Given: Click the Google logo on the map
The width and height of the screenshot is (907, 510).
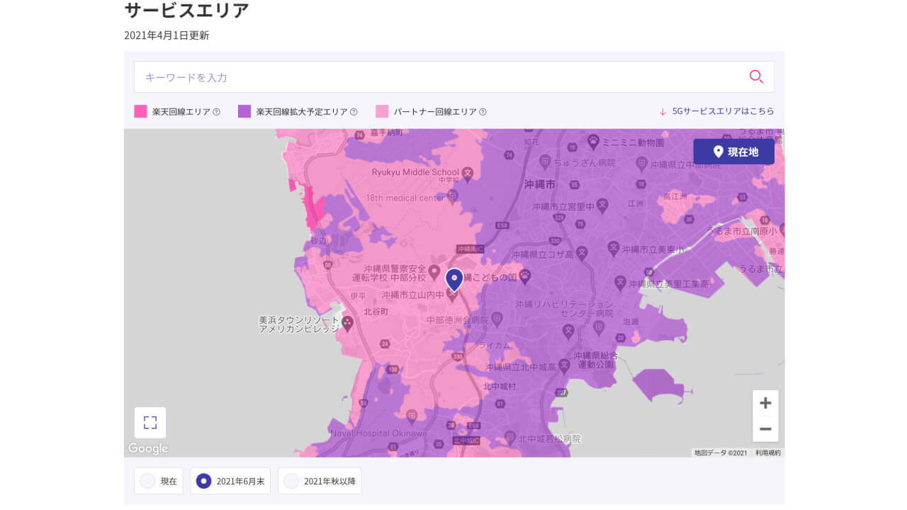Looking at the screenshot, I should point(147,448).
